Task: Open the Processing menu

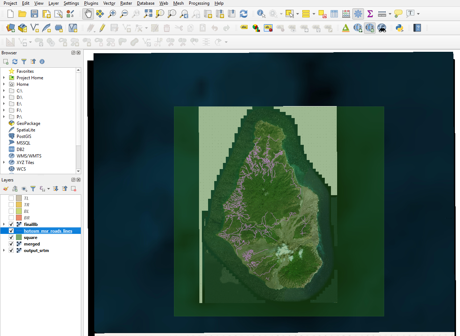Action: click(x=199, y=3)
